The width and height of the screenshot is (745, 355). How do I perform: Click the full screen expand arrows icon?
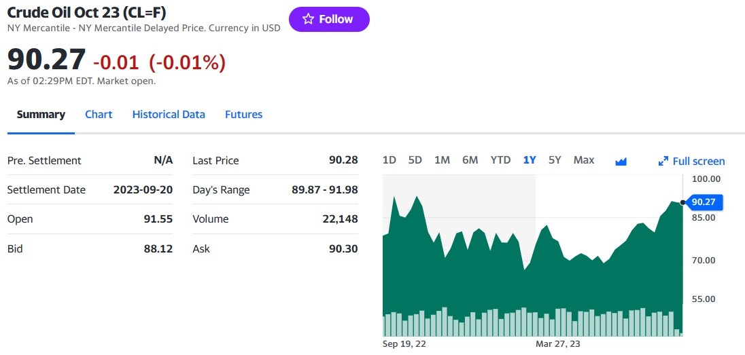point(663,162)
